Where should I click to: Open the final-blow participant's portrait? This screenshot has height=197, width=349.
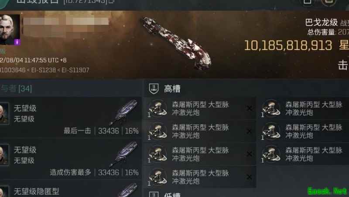(x=4, y=114)
